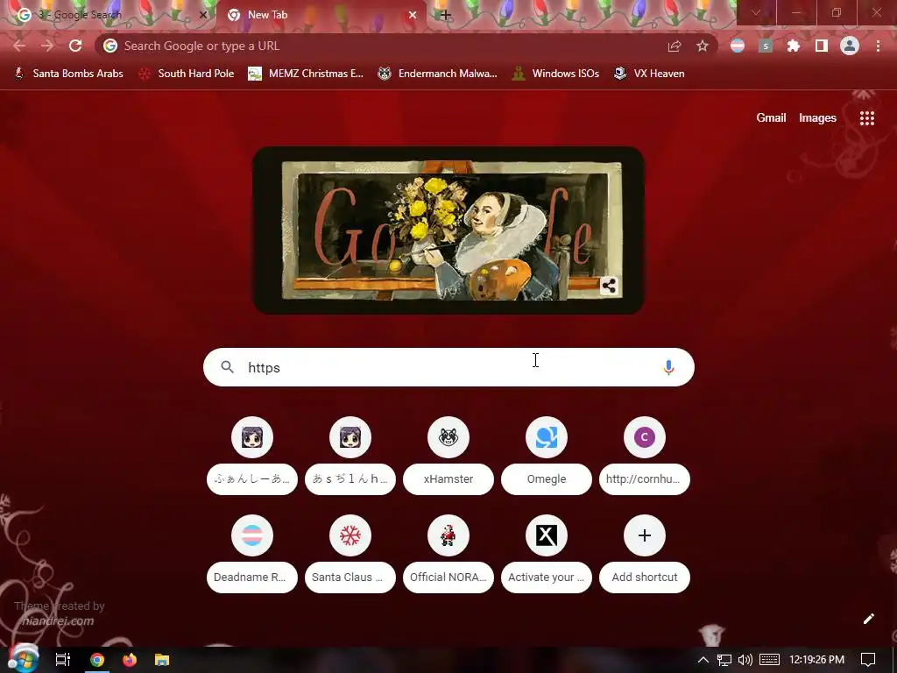The height and width of the screenshot is (673, 897).
Task: Show hidden system tray icons
Action: (x=703, y=660)
